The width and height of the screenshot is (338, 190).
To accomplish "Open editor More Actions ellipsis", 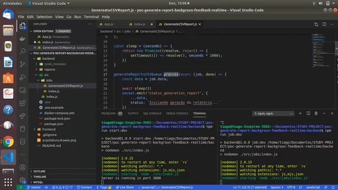I will click(332, 24).
